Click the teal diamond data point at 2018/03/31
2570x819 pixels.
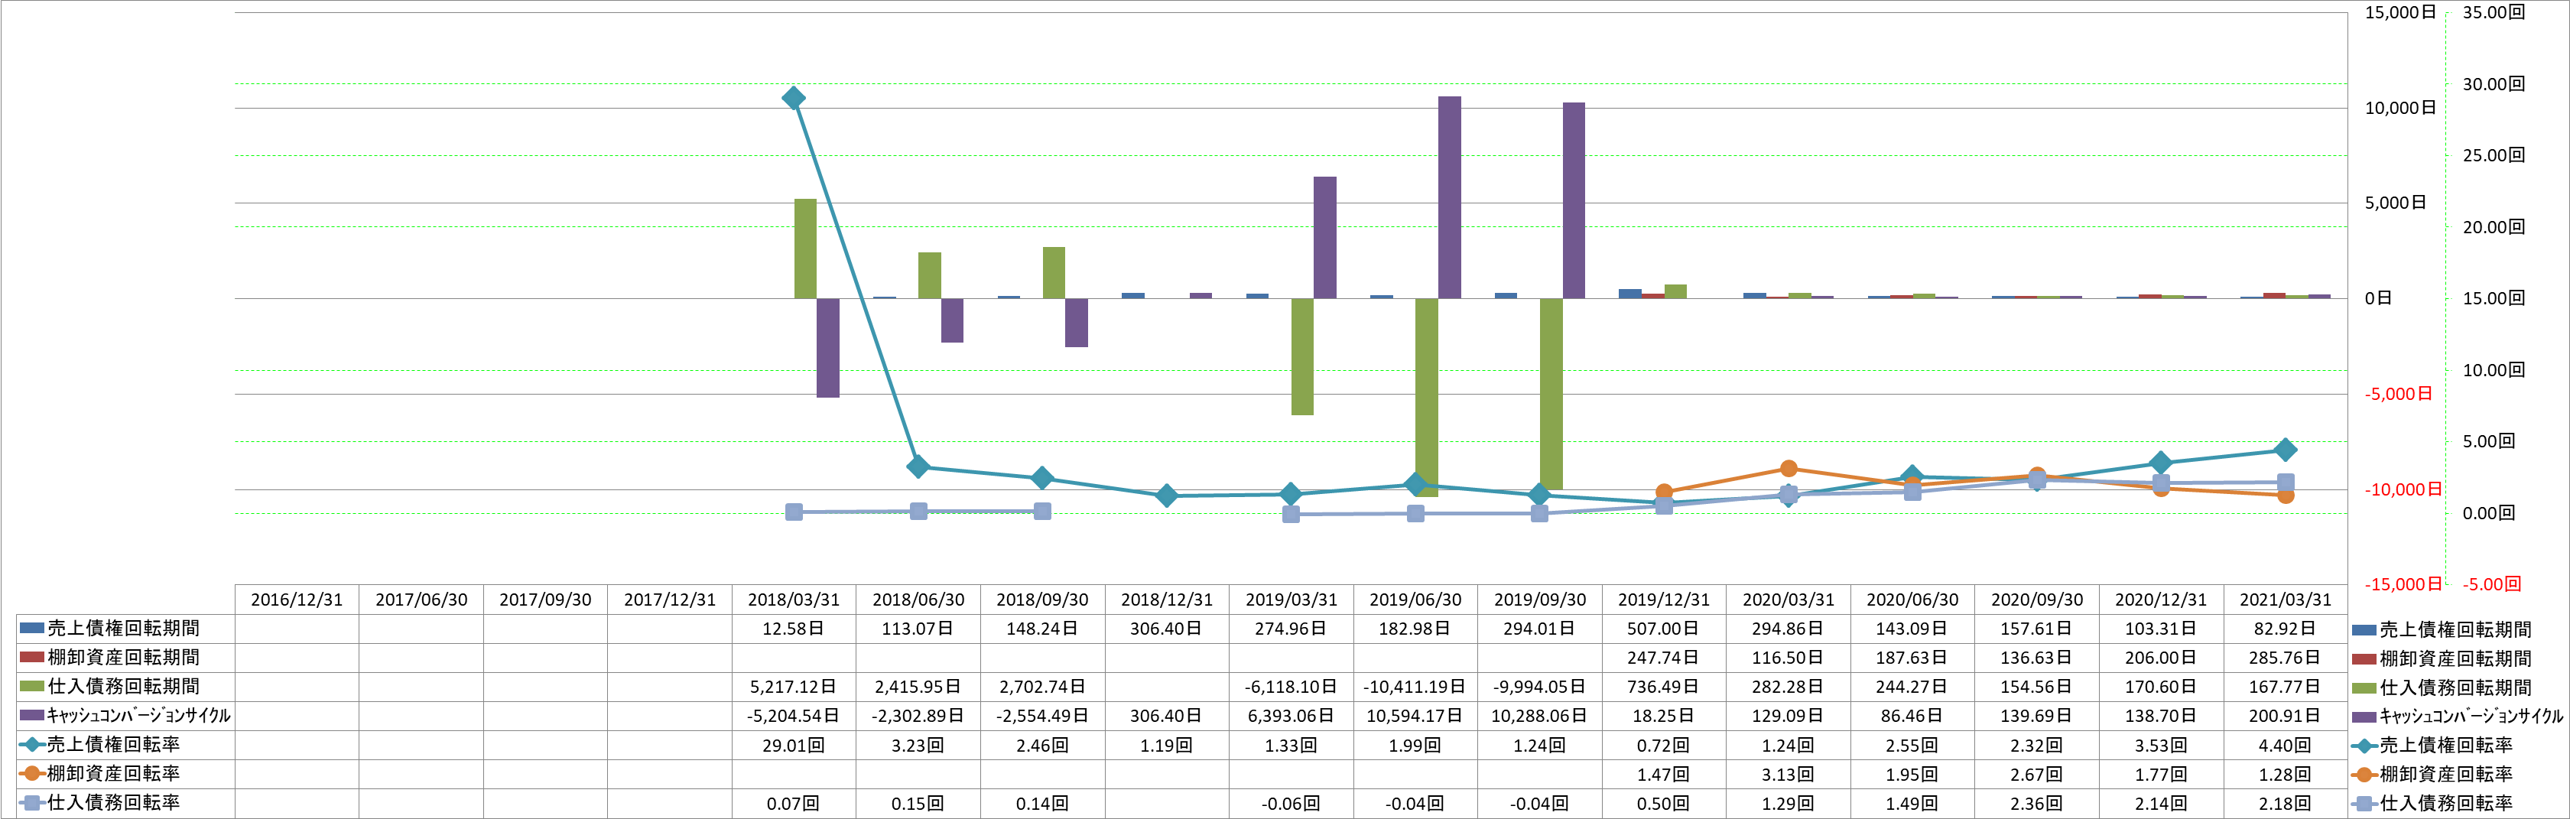794,98
